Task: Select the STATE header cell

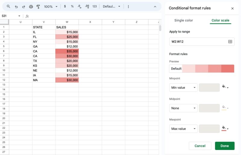Action: (x=44, y=27)
